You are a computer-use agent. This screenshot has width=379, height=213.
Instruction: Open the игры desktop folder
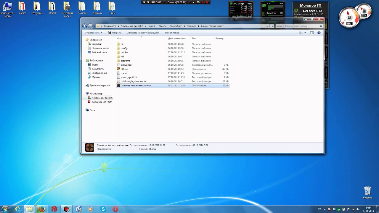[112, 8]
